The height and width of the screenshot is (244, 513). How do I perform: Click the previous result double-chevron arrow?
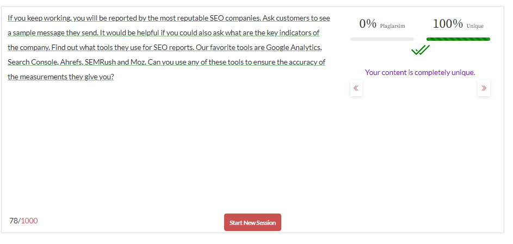click(x=356, y=88)
